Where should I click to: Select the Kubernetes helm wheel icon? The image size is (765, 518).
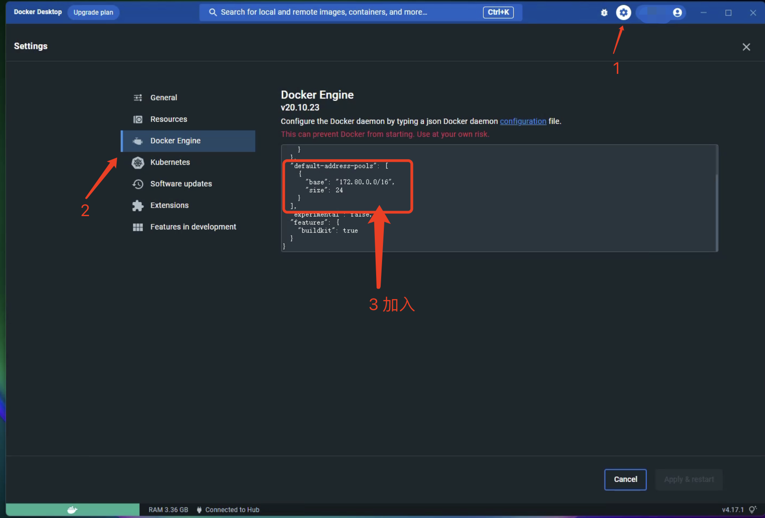(x=138, y=162)
